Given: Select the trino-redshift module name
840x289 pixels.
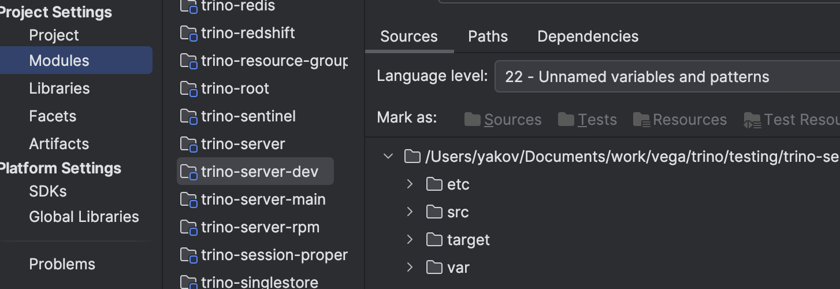Looking at the screenshot, I should click(248, 33).
